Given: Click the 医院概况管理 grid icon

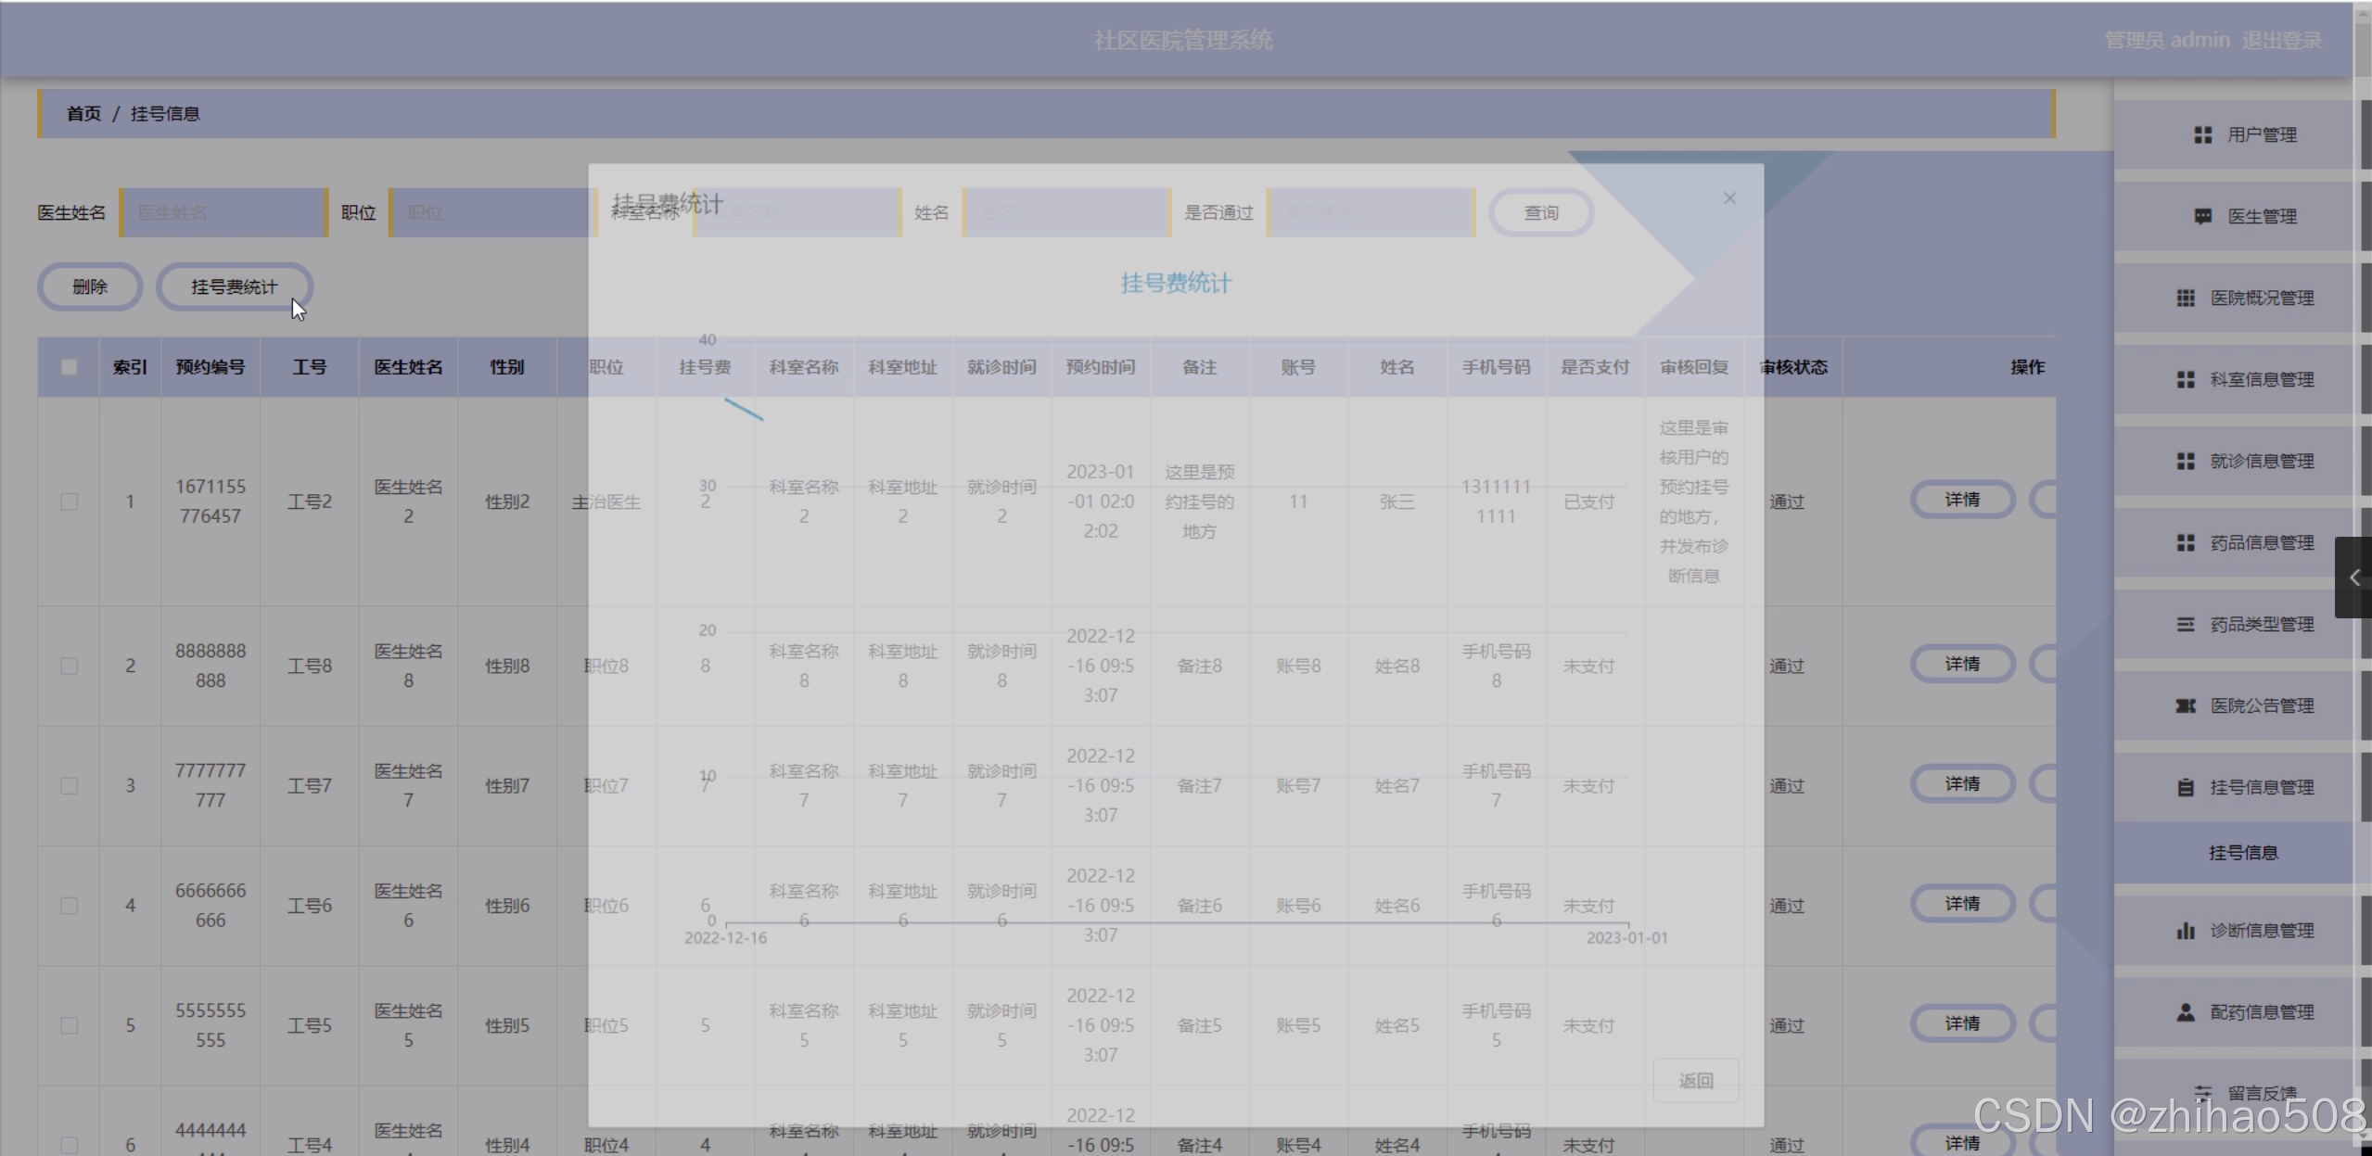Looking at the screenshot, I should click(x=2186, y=299).
